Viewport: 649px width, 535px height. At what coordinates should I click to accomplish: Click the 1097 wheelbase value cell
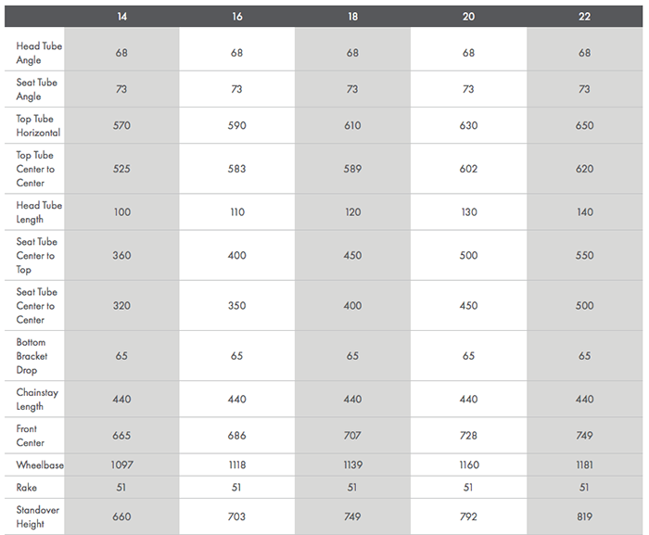(122, 465)
